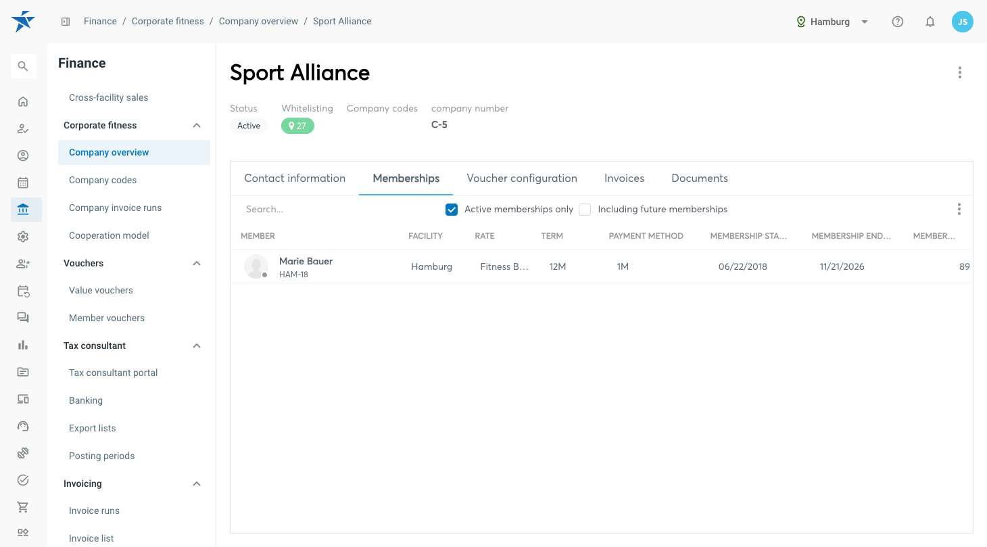
Task: Open the search icon in the left rail
Action: click(23, 66)
